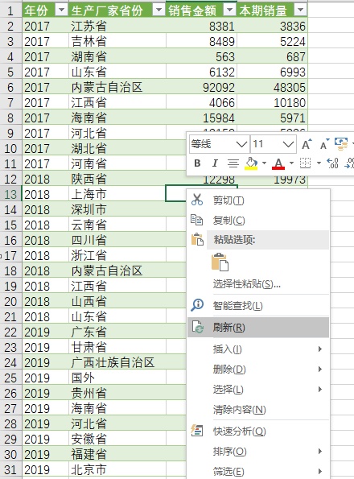This screenshot has height=479, width=354.
Task: Click cell 上海市 in row 13
Action: 117,194
